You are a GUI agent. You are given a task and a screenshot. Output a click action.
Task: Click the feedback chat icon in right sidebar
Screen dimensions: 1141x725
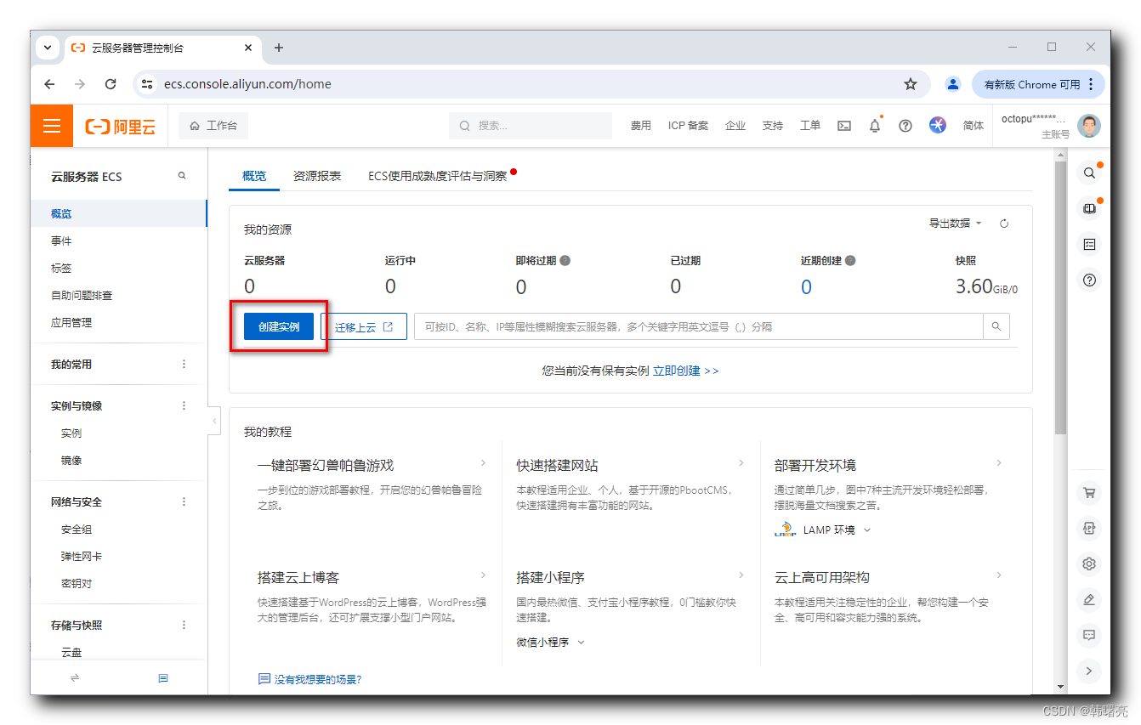click(1089, 635)
